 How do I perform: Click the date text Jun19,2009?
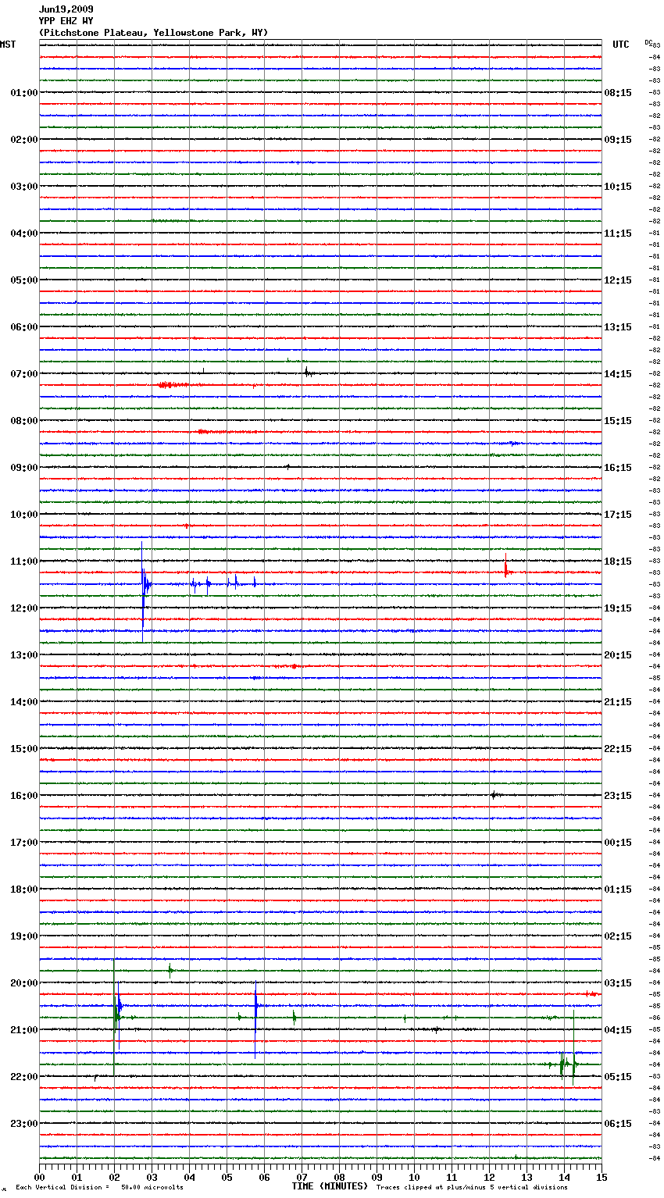(x=66, y=9)
